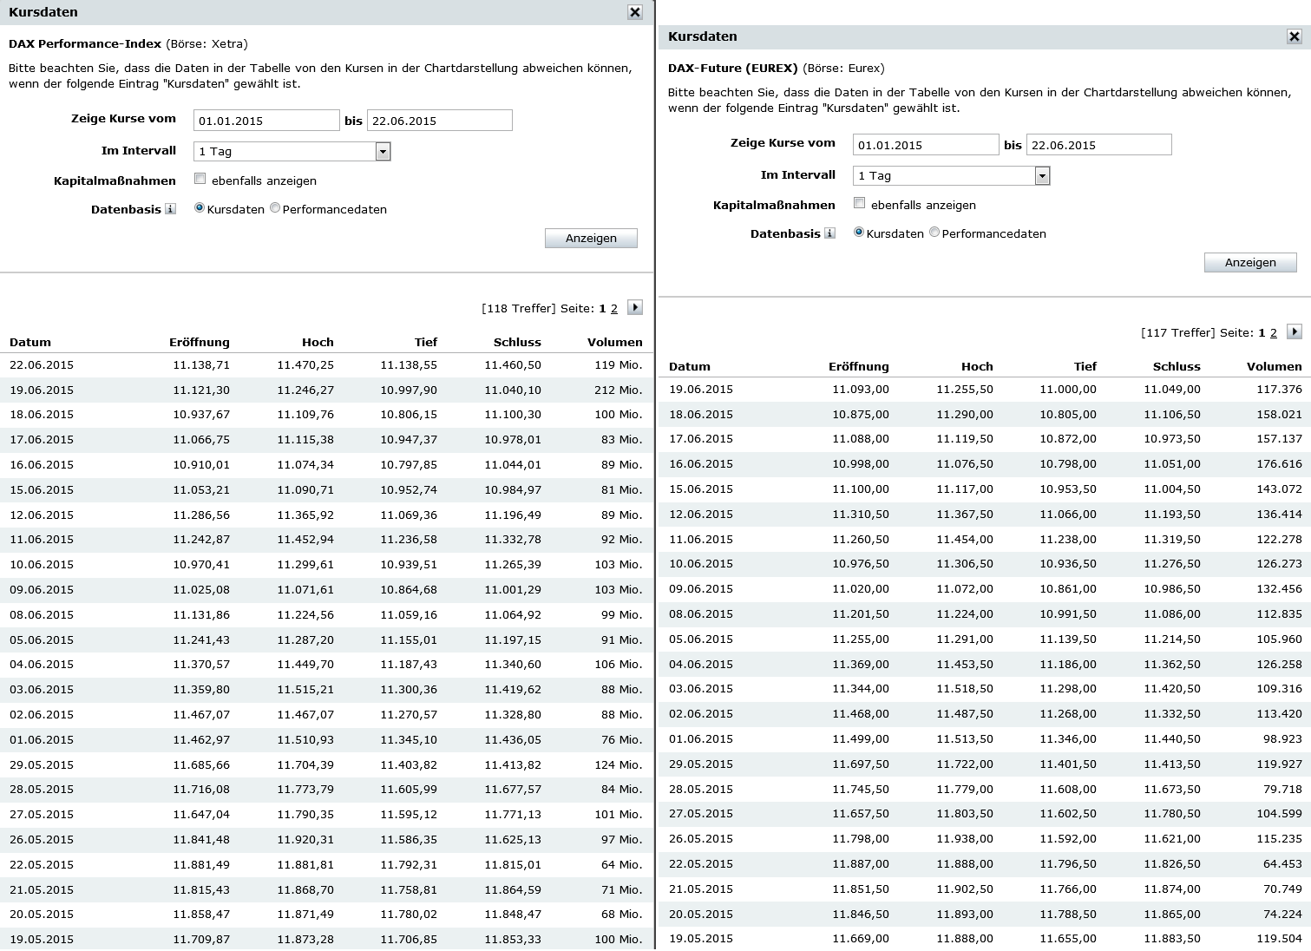Click Volumen column header in DAX Performance-Index table
The width and height of the screenshot is (1311, 951).
(615, 343)
